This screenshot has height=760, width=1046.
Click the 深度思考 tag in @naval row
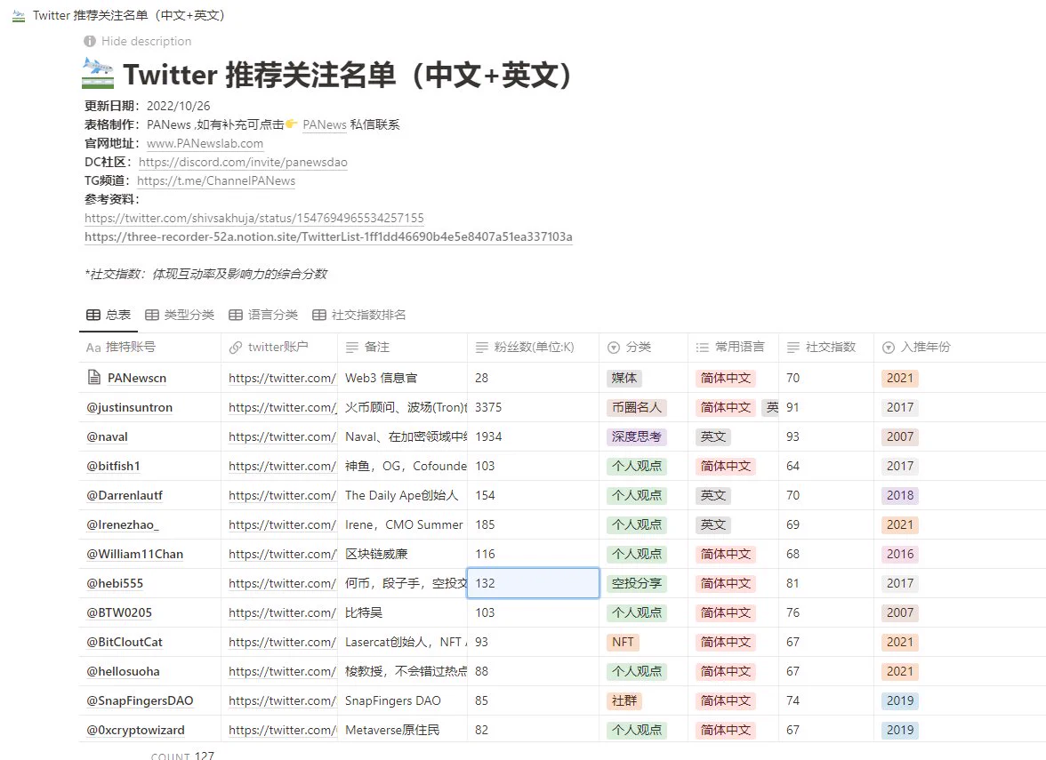(637, 436)
